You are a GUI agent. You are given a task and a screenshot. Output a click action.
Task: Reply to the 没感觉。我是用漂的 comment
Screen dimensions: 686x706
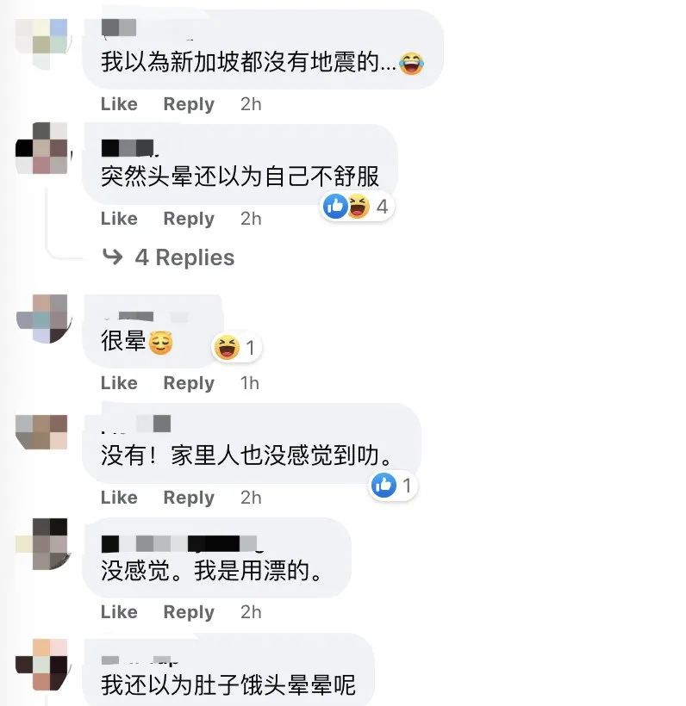click(189, 612)
